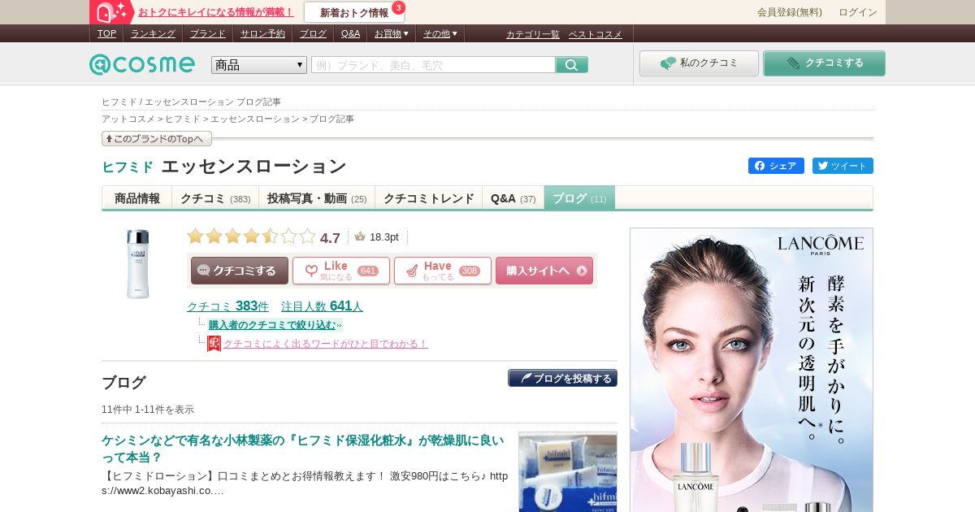Click the 私のクチコミ button
This screenshot has width=975, height=512.
(699, 63)
